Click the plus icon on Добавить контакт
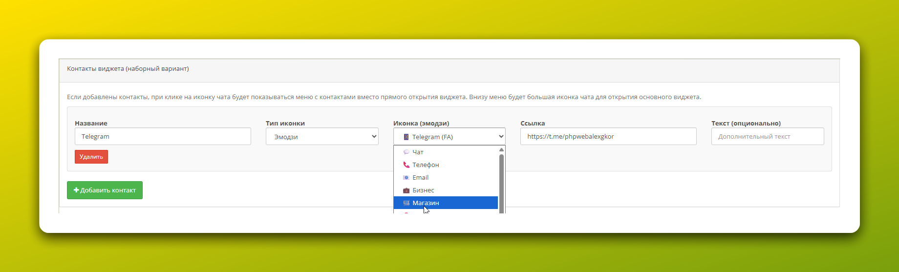 (76, 190)
